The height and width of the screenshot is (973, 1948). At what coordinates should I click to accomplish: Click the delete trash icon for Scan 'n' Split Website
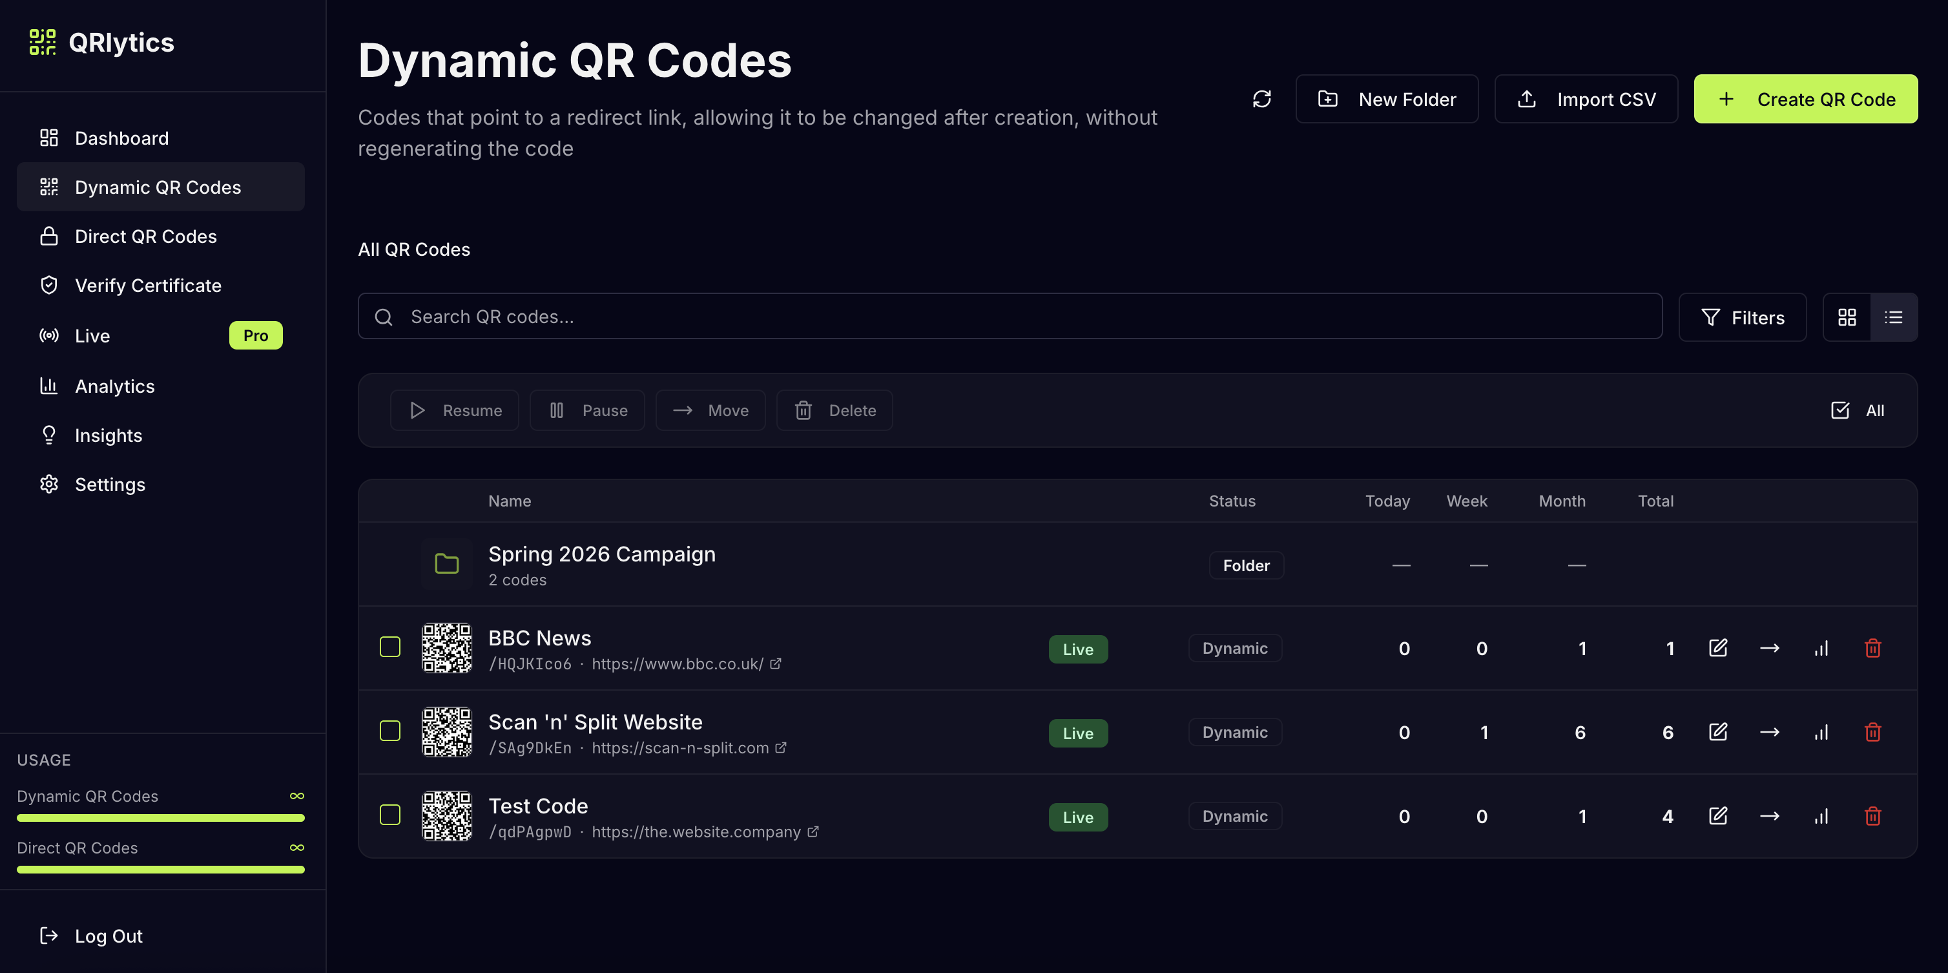pyautogui.click(x=1873, y=731)
